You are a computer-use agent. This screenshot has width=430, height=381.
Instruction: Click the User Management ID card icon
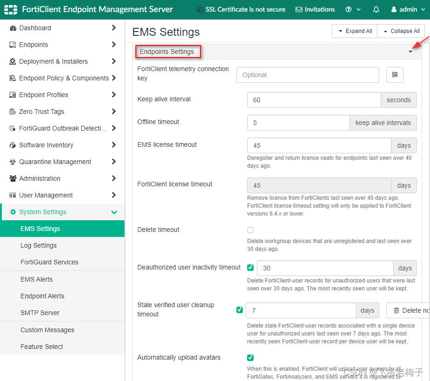13,195
